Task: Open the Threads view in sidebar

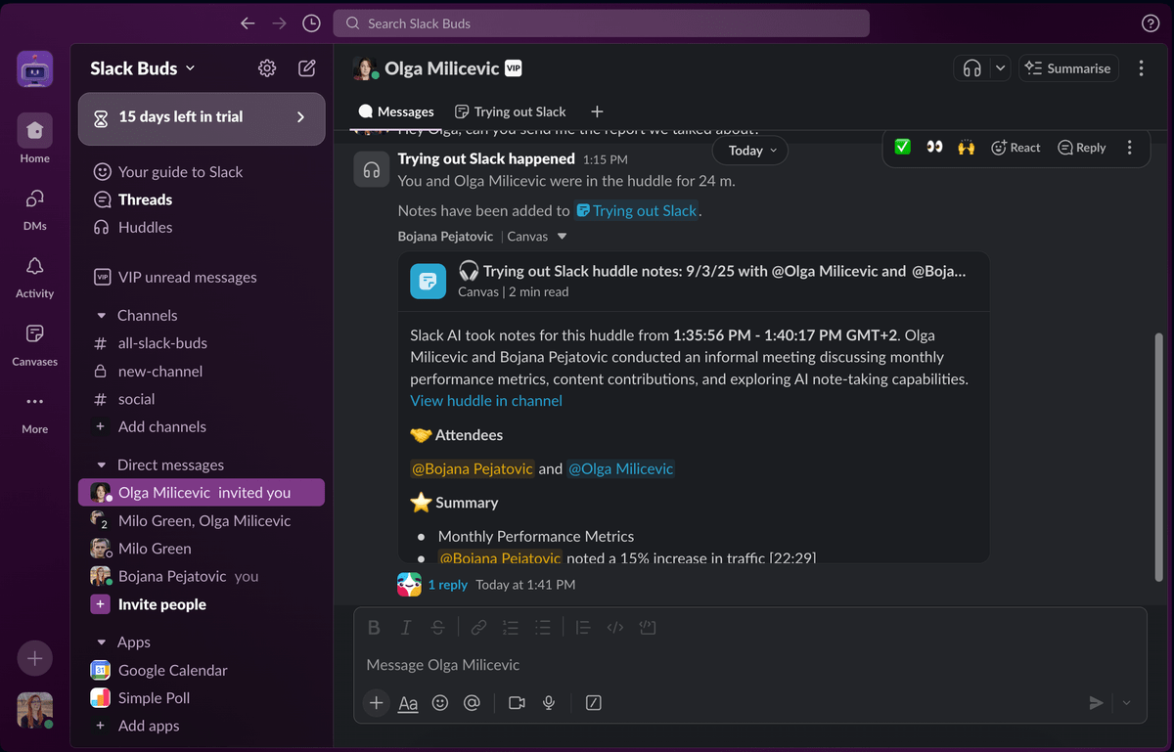Action: (x=145, y=199)
